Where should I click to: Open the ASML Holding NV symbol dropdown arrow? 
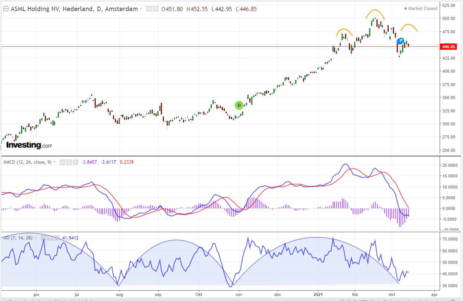(x=141, y=9)
